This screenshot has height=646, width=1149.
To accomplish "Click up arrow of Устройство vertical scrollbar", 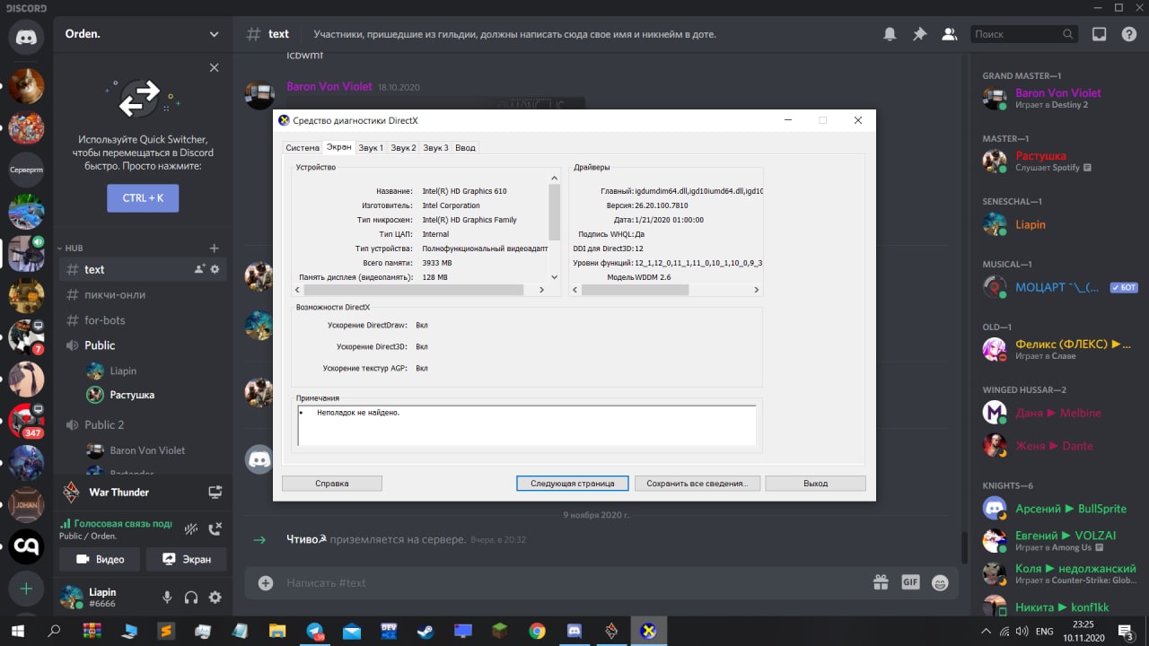I will pyautogui.click(x=554, y=179).
